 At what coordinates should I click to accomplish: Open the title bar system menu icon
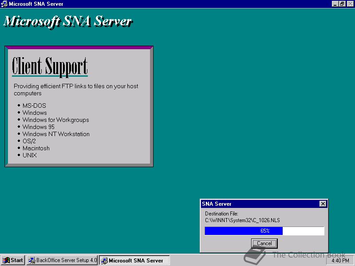(x=4, y=4)
